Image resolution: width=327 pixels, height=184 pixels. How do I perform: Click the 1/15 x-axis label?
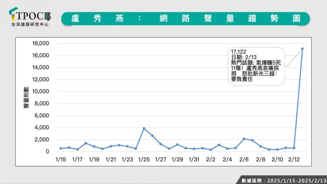60,159
